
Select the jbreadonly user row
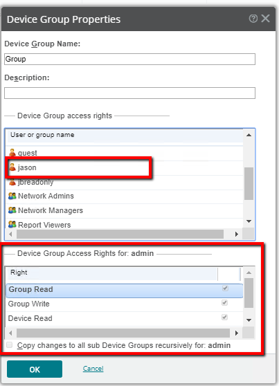click(125, 182)
